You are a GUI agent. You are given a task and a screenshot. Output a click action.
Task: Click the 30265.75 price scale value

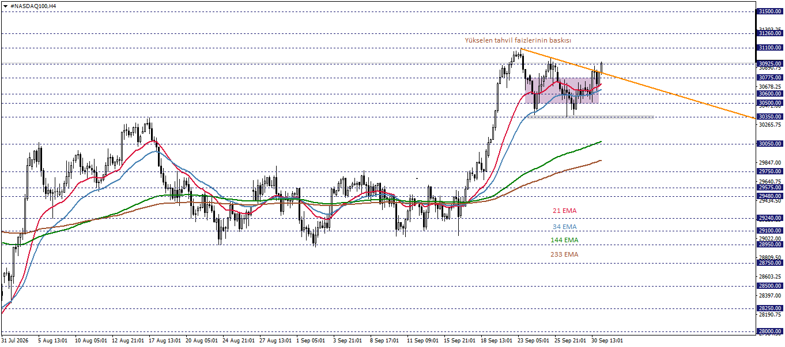(771, 124)
